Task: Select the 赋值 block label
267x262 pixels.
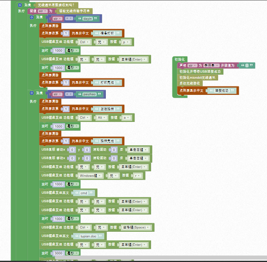Action: click(33, 11)
